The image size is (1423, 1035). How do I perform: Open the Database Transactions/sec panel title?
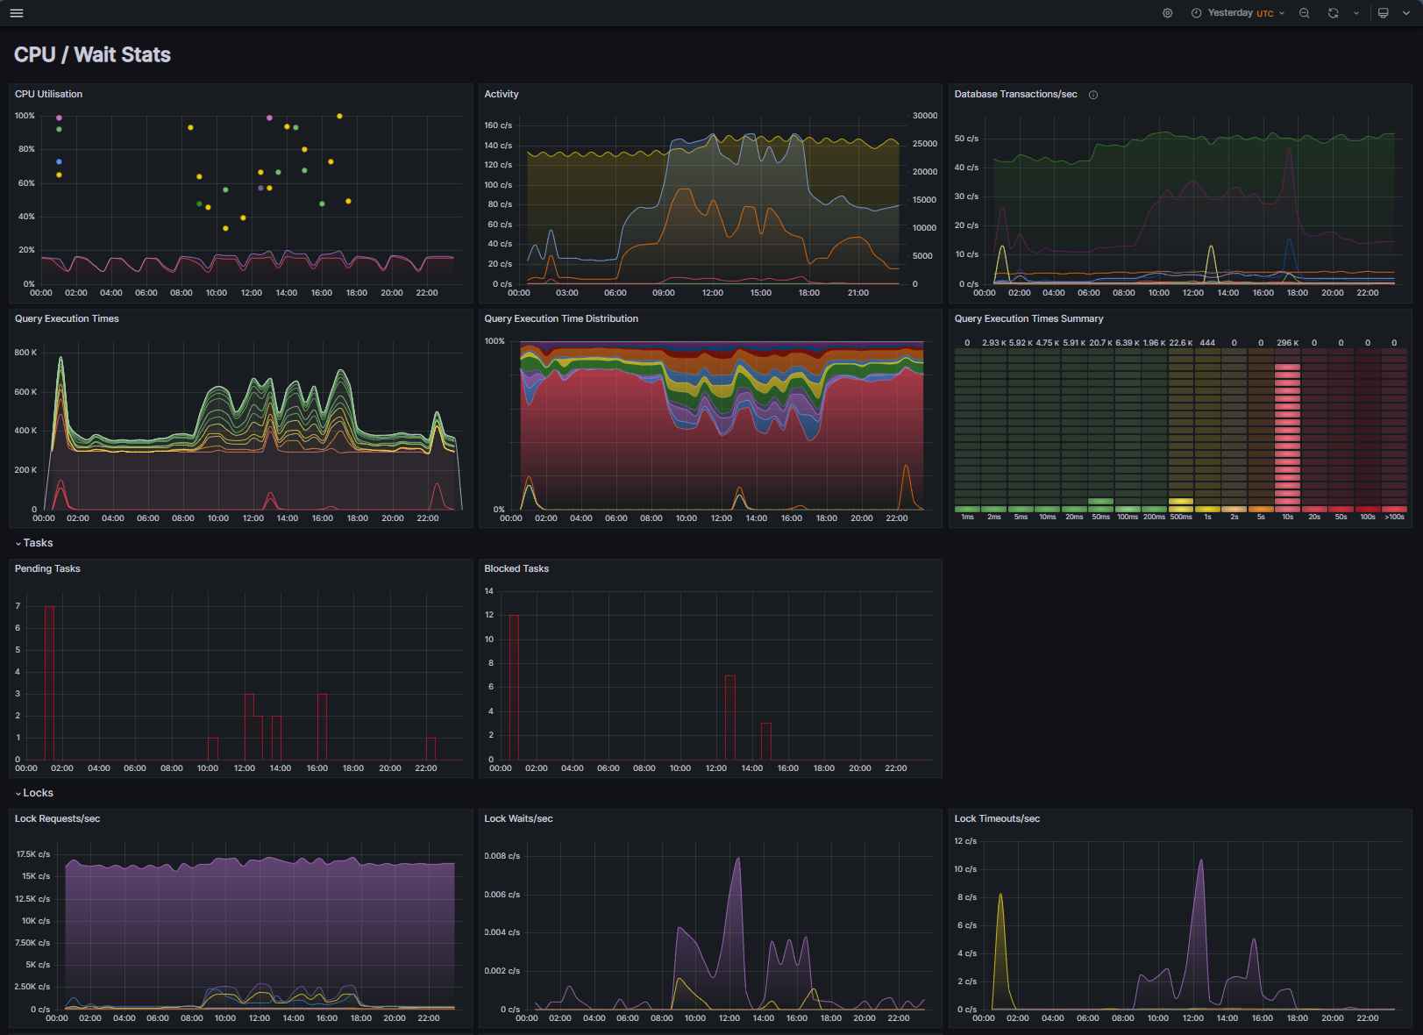tap(1015, 94)
